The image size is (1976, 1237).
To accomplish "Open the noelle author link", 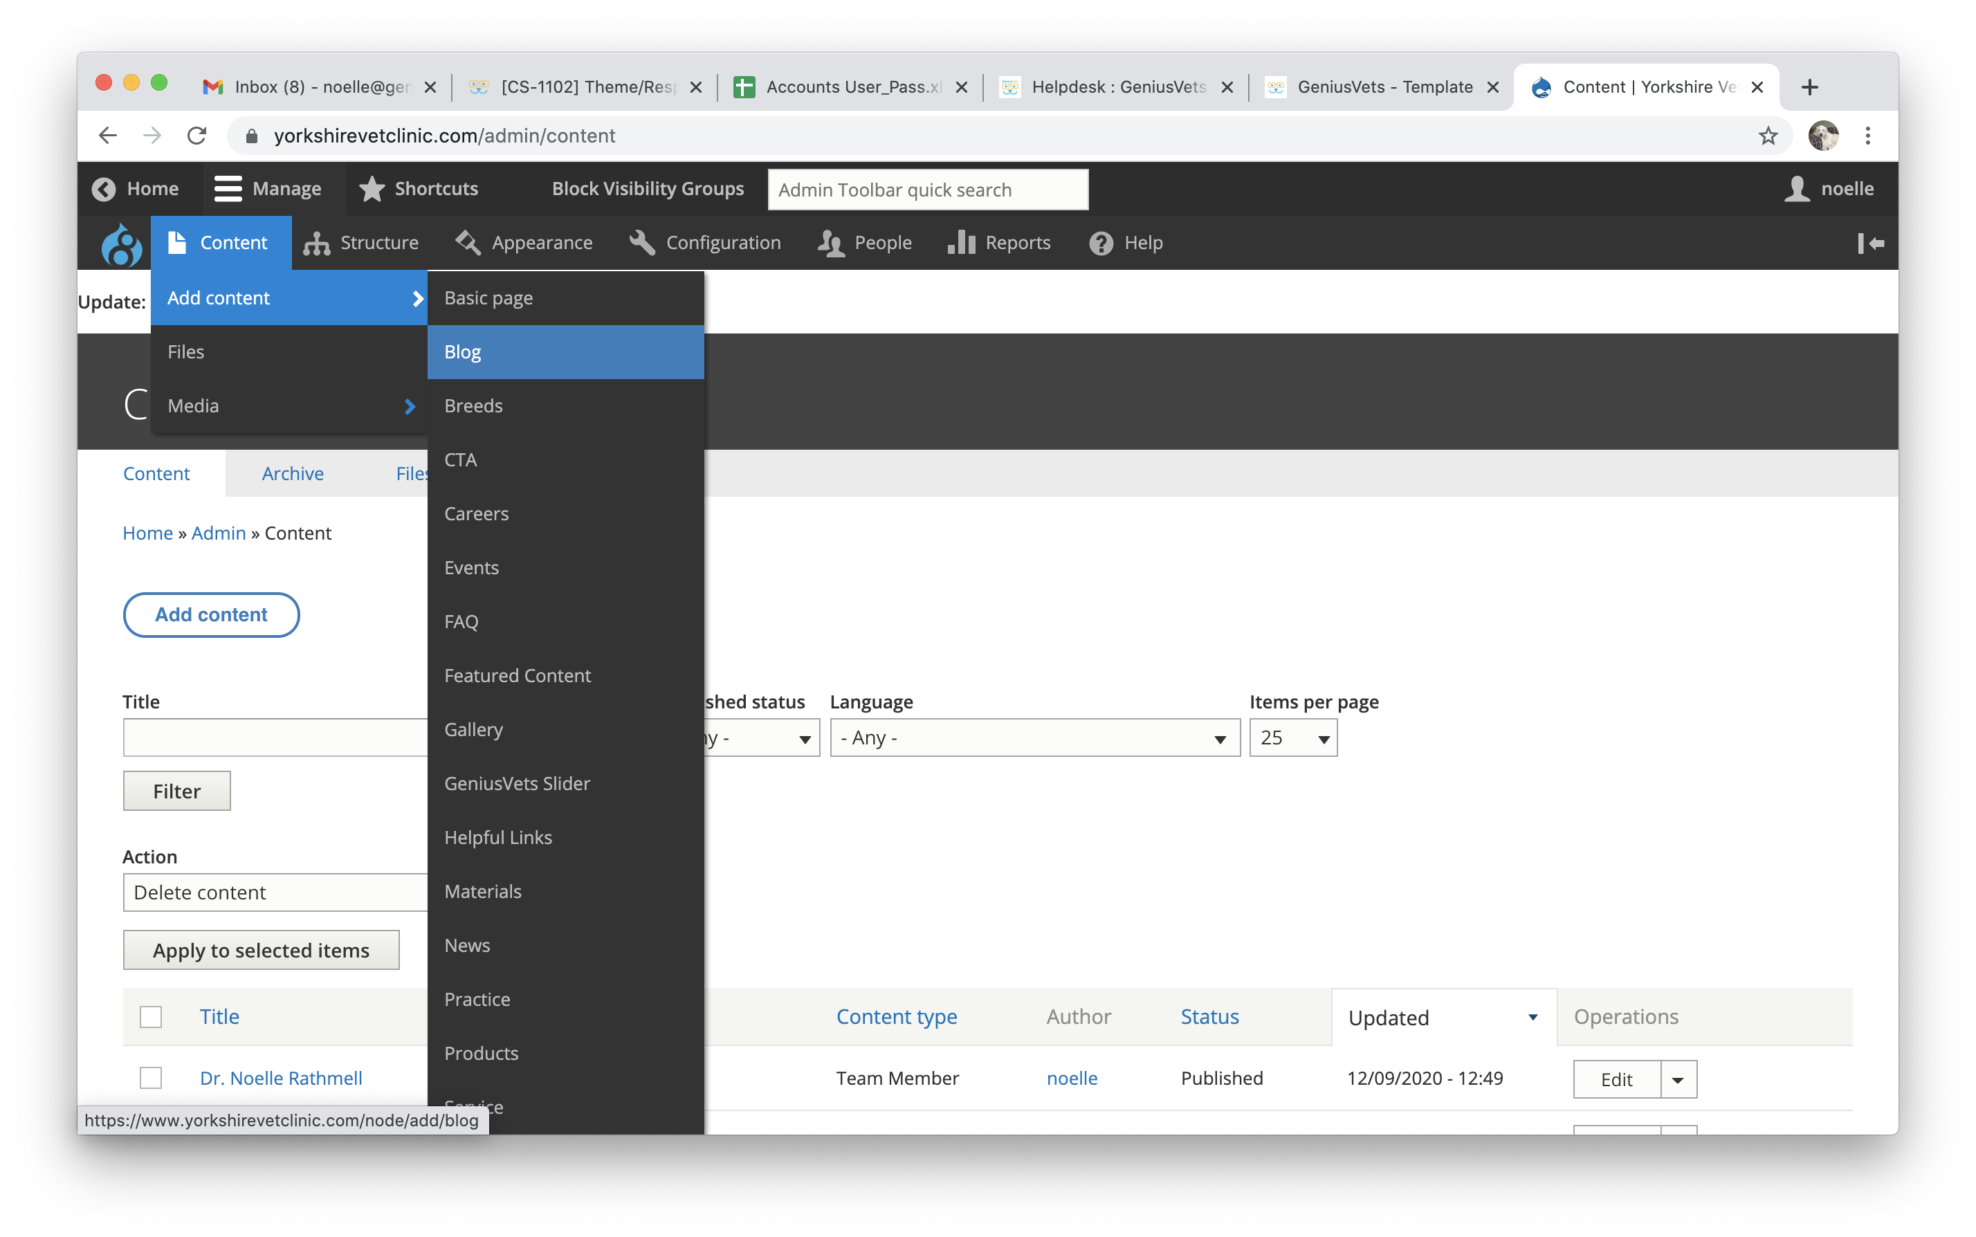I will (x=1071, y=1079).
